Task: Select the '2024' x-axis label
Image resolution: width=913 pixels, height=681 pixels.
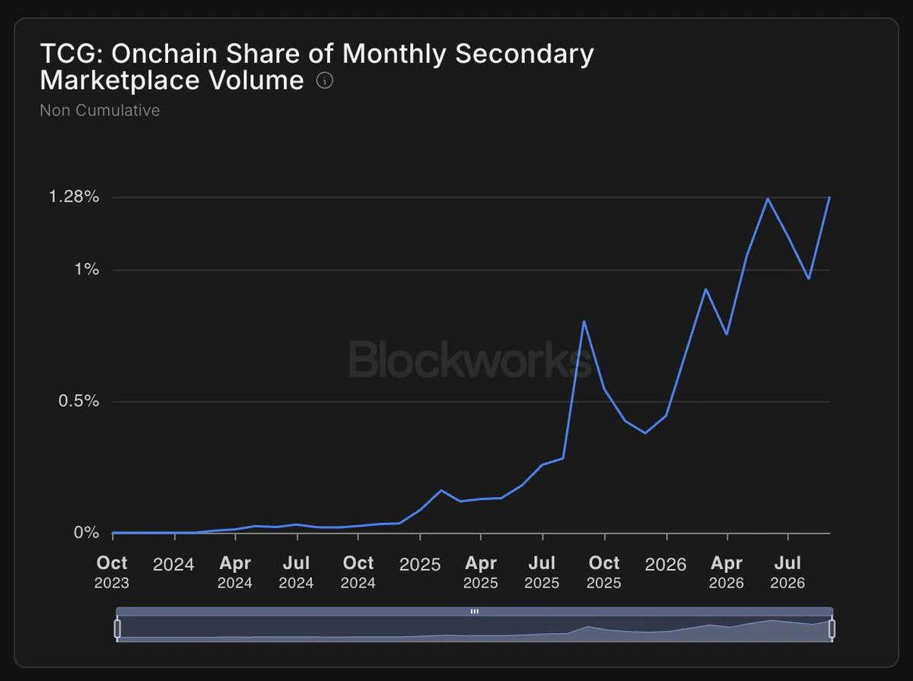Action: pyautogui.click(x=174, y=565)
